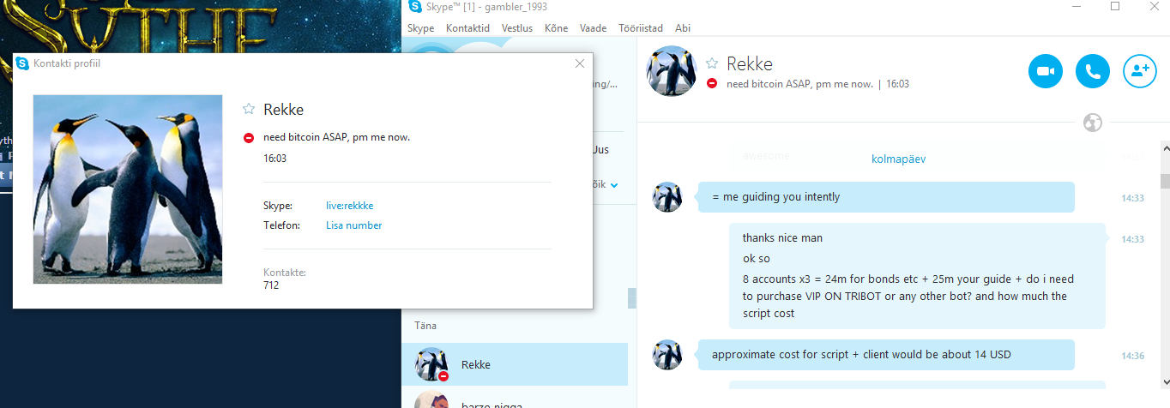This screenshot has height=408, width=1170.
Task: Click the live:rekkke Skype name link
Action: point(350,206)
